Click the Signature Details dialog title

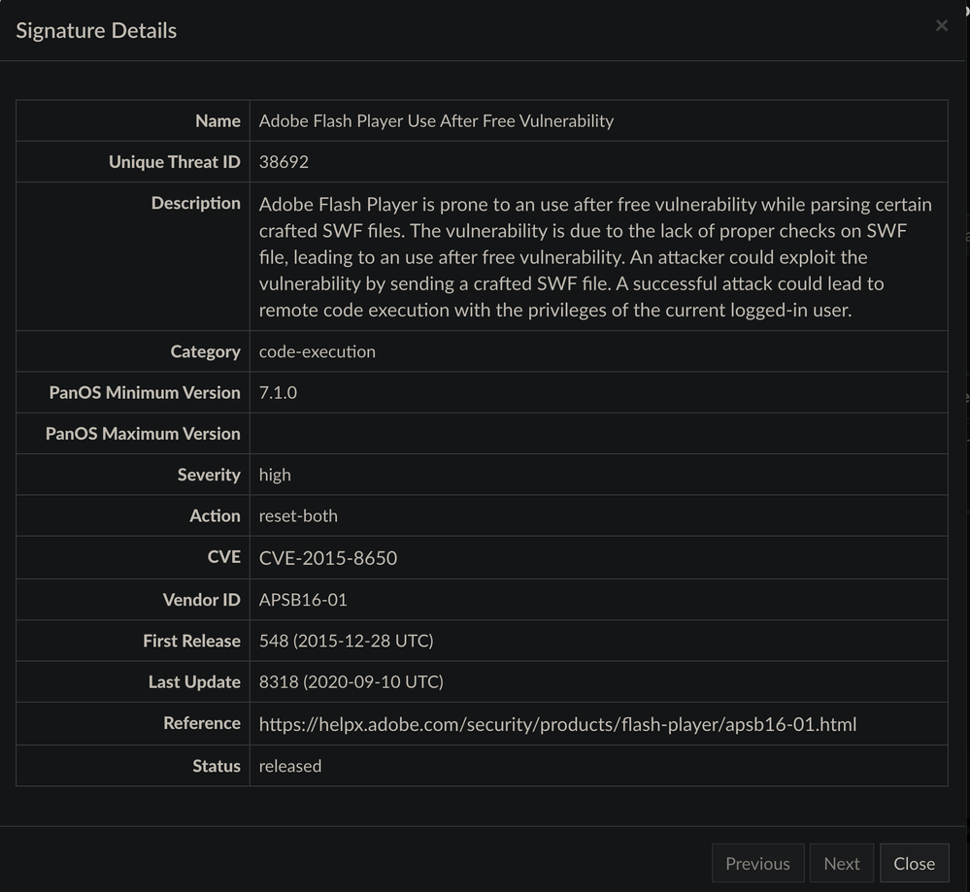96,30
